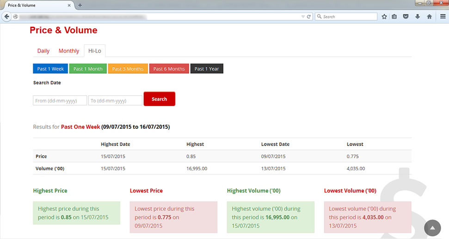
Task: Close the Price & Volume browser tab
Action: [x=69, y=5]
